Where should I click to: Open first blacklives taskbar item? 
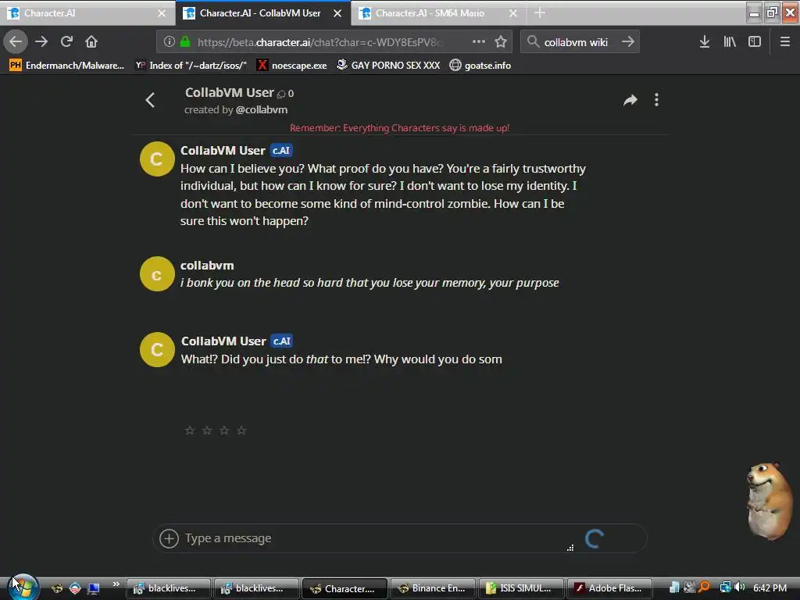point(169,588)
